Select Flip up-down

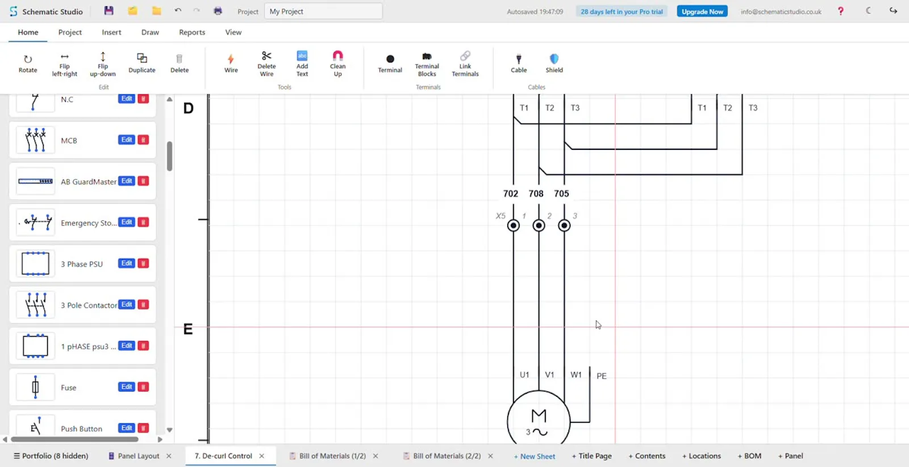(x=103, y=64)
